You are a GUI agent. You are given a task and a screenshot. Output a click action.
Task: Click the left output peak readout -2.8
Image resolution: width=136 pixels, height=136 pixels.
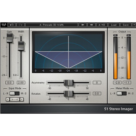pyautogui.click(x=117, y=83)
